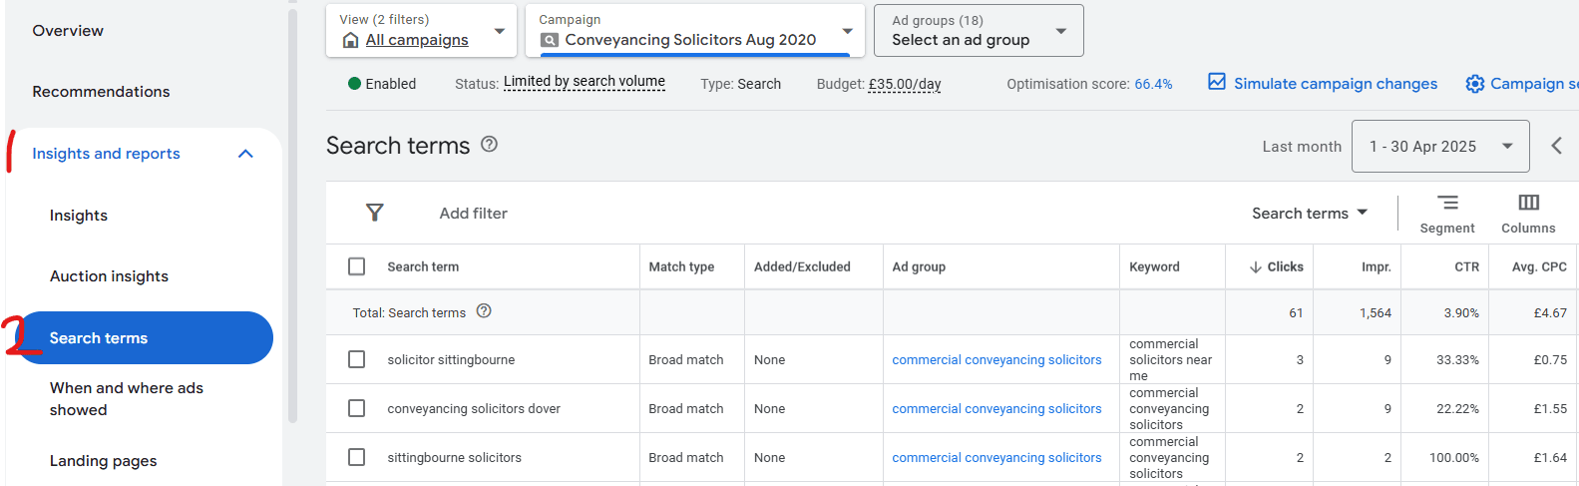Open Landing pages in the sidebar
The image size is (1579, 486).
click(x=104, y=461)
